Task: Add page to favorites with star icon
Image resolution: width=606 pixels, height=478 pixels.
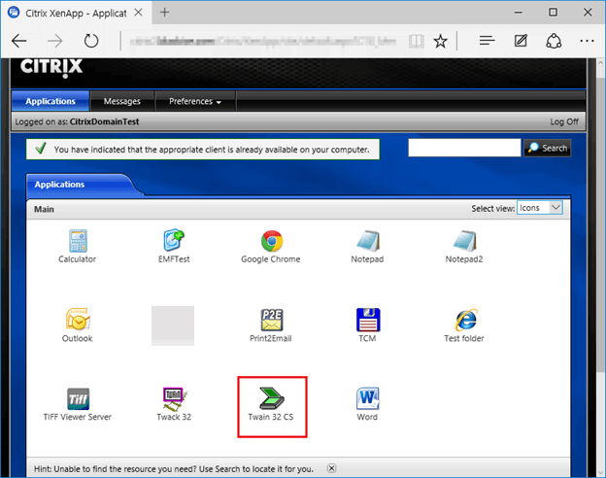Action: tap(440, 41)
